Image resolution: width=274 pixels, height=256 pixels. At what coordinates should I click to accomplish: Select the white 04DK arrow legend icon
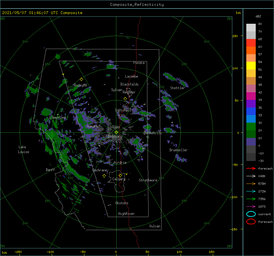pos(251,176)
